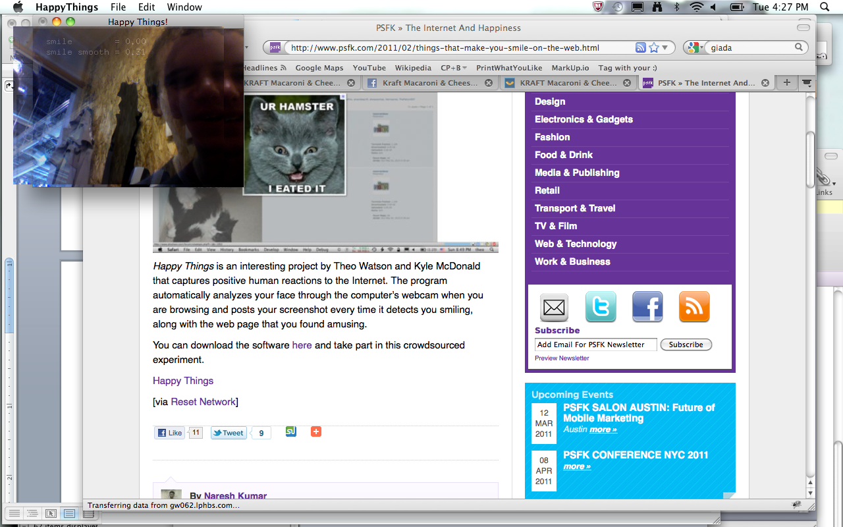Click the StumbleUpon share icon below the article
The image size is (843, 527).
[291, 431]
